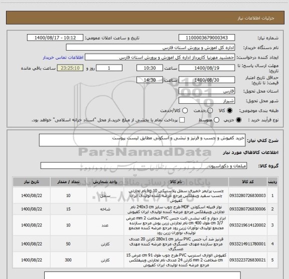Click the deadline time field 10:30
The width and height of the screenshot is (289, 279).
click(150, 68)
